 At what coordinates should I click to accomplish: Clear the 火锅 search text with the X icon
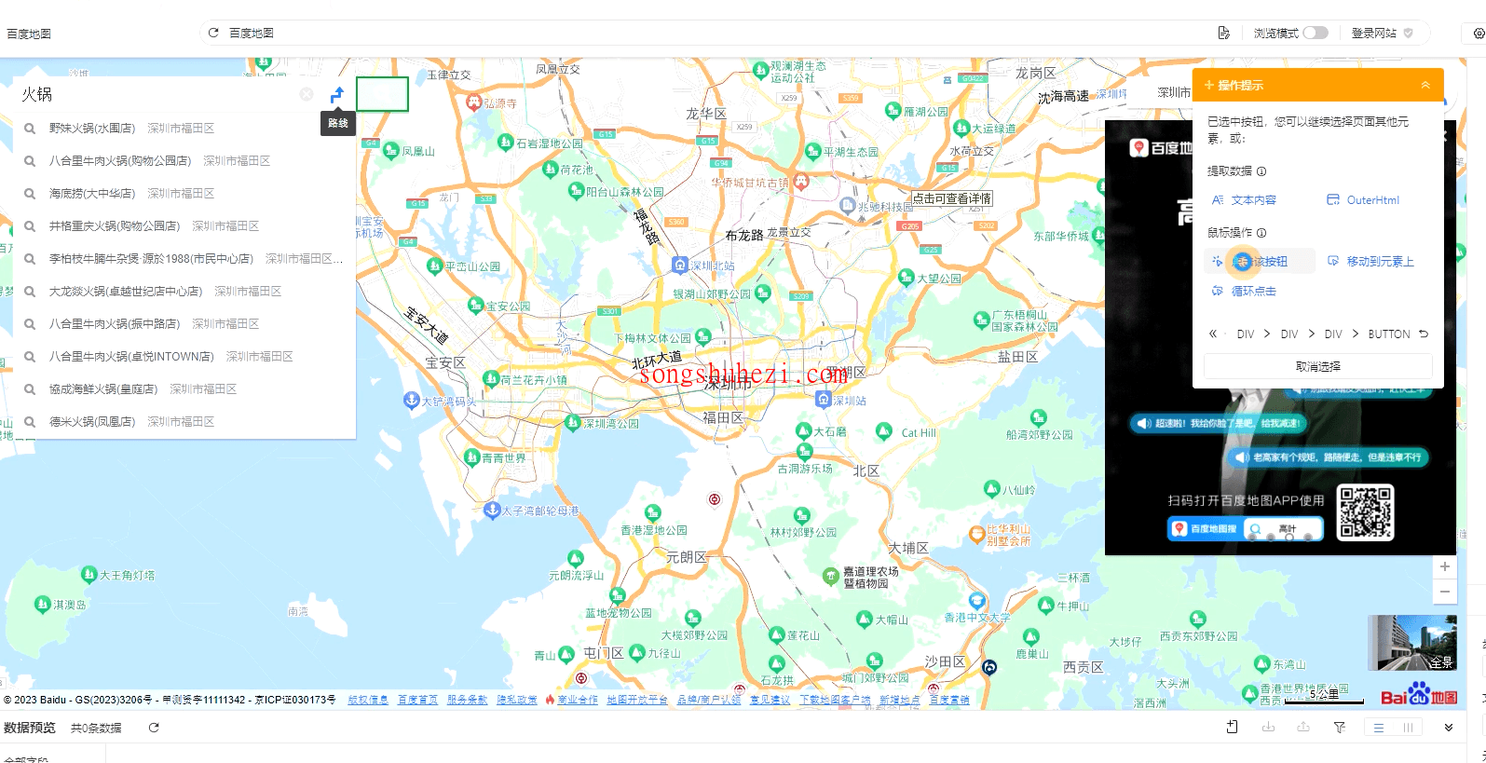point(307,94)
